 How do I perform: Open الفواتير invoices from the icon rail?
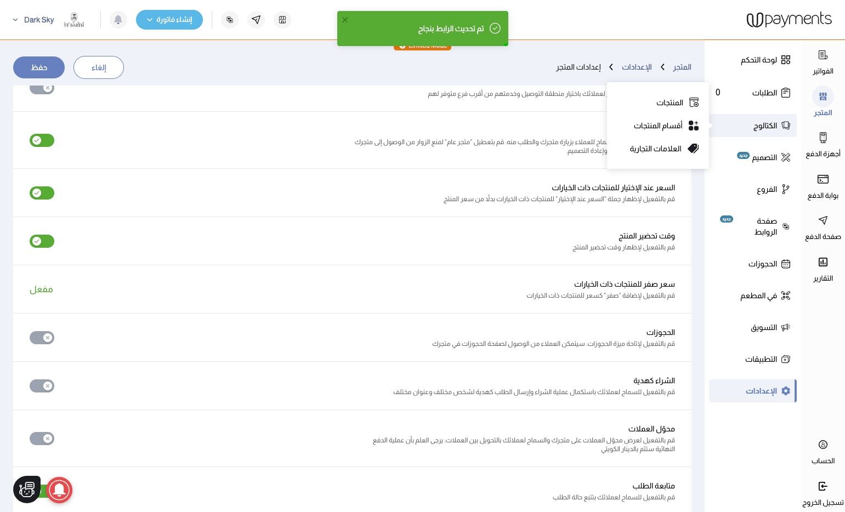pos(823,55)
